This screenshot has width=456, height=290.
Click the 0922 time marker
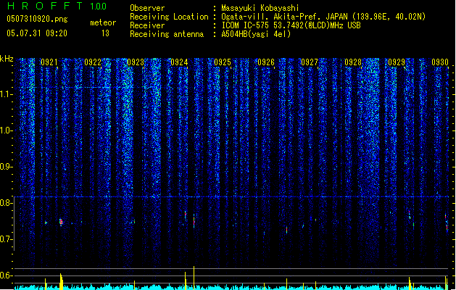(93, 62)
